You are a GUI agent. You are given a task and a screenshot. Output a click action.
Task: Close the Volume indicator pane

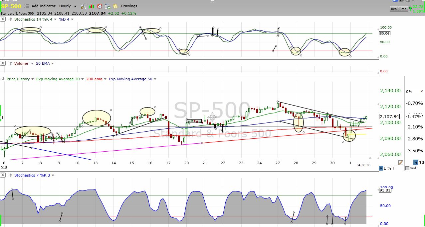click(3, 63)
